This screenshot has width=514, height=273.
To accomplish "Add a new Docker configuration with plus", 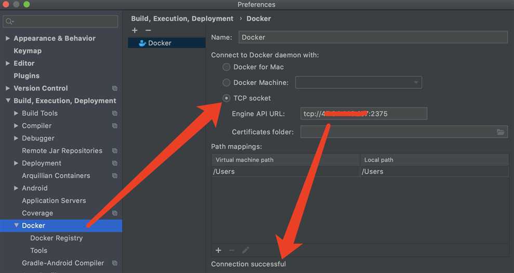I will tap(135, 31).
